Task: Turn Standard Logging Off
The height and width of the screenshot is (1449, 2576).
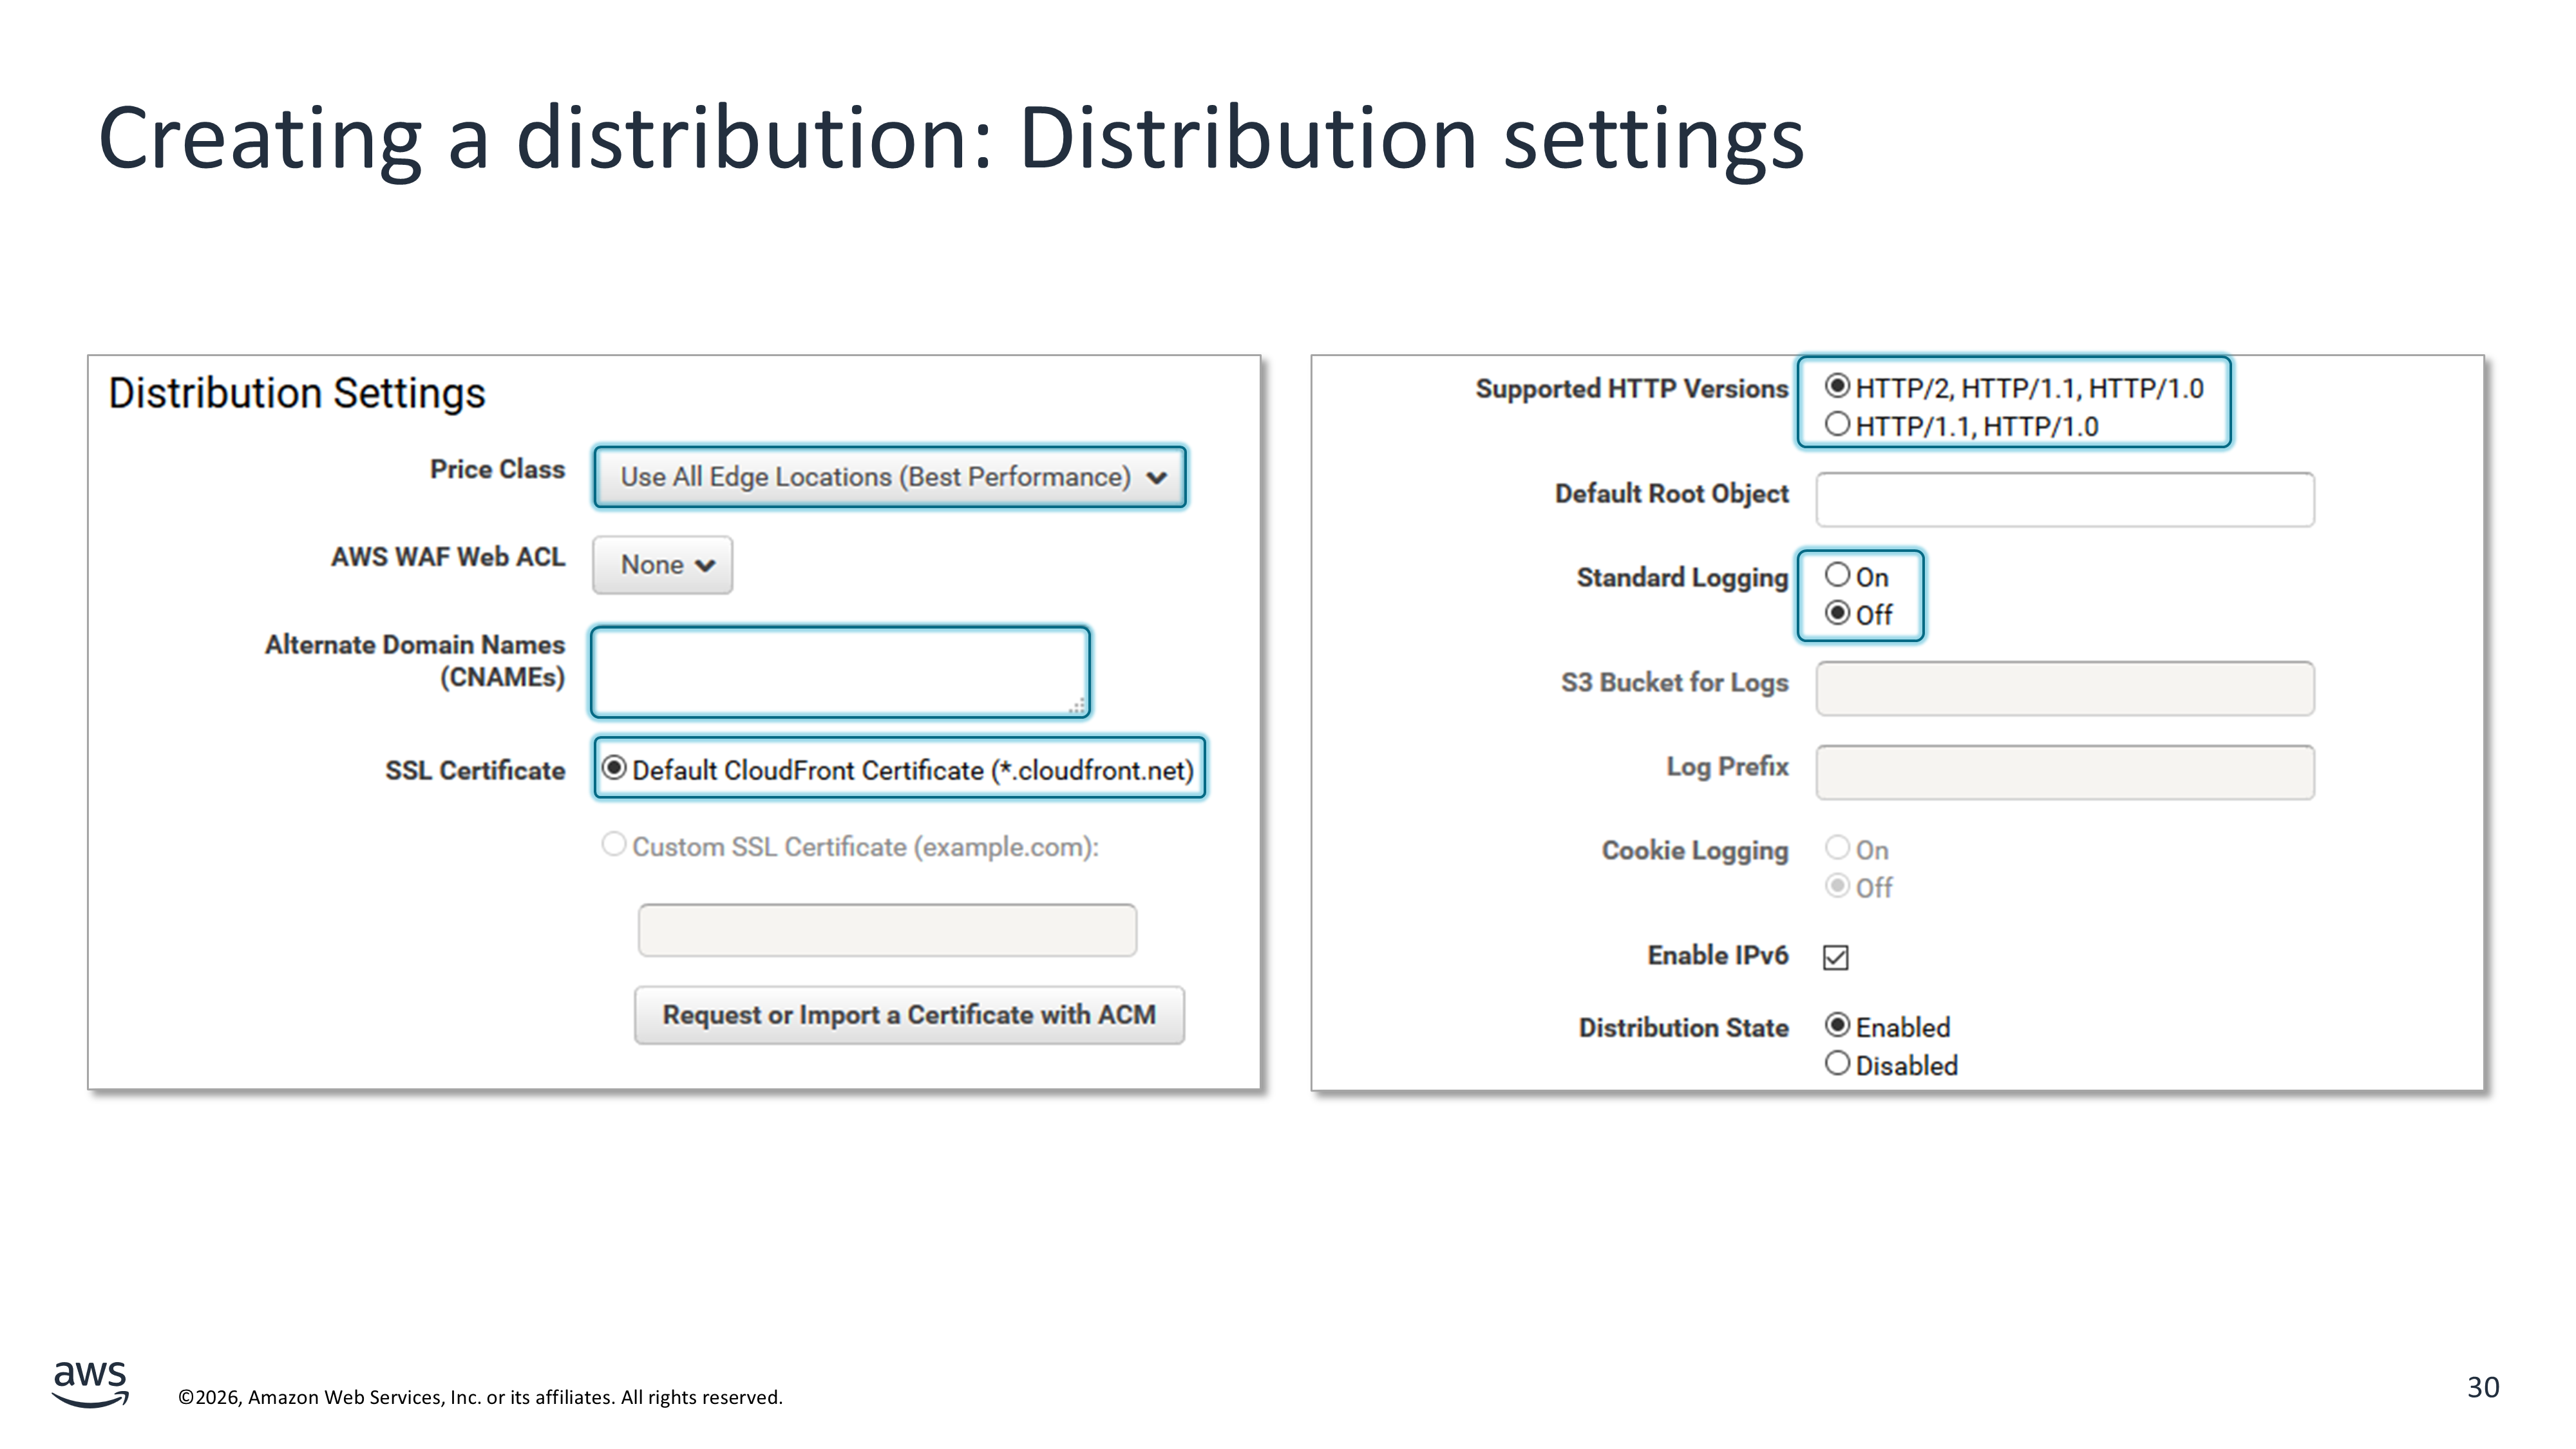Action: (x=1837, y=613)
